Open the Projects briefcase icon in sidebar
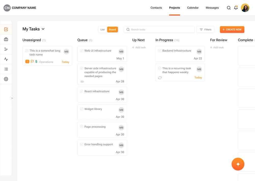Image resolution: width=255 pixels, height=181 pixels. pyautogui.click(x=6, y=39)
